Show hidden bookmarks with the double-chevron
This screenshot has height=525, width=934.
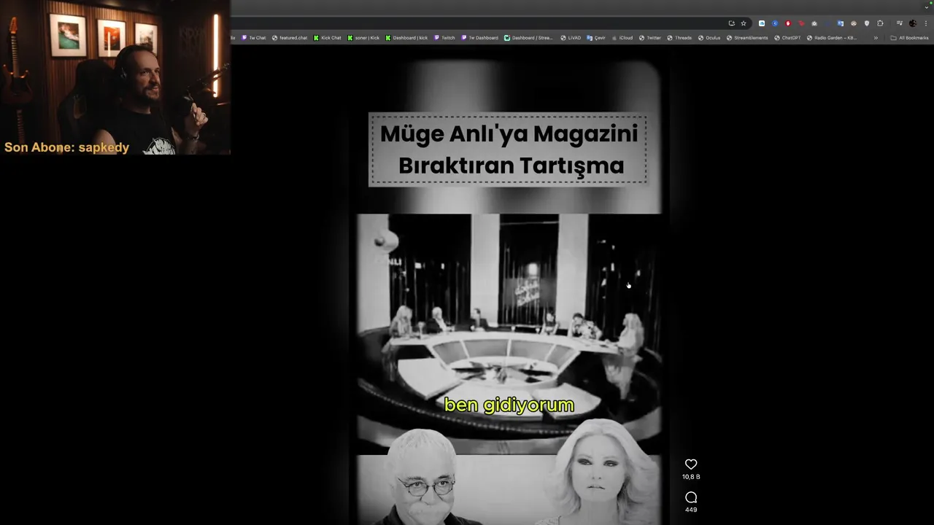click(876, 38)
